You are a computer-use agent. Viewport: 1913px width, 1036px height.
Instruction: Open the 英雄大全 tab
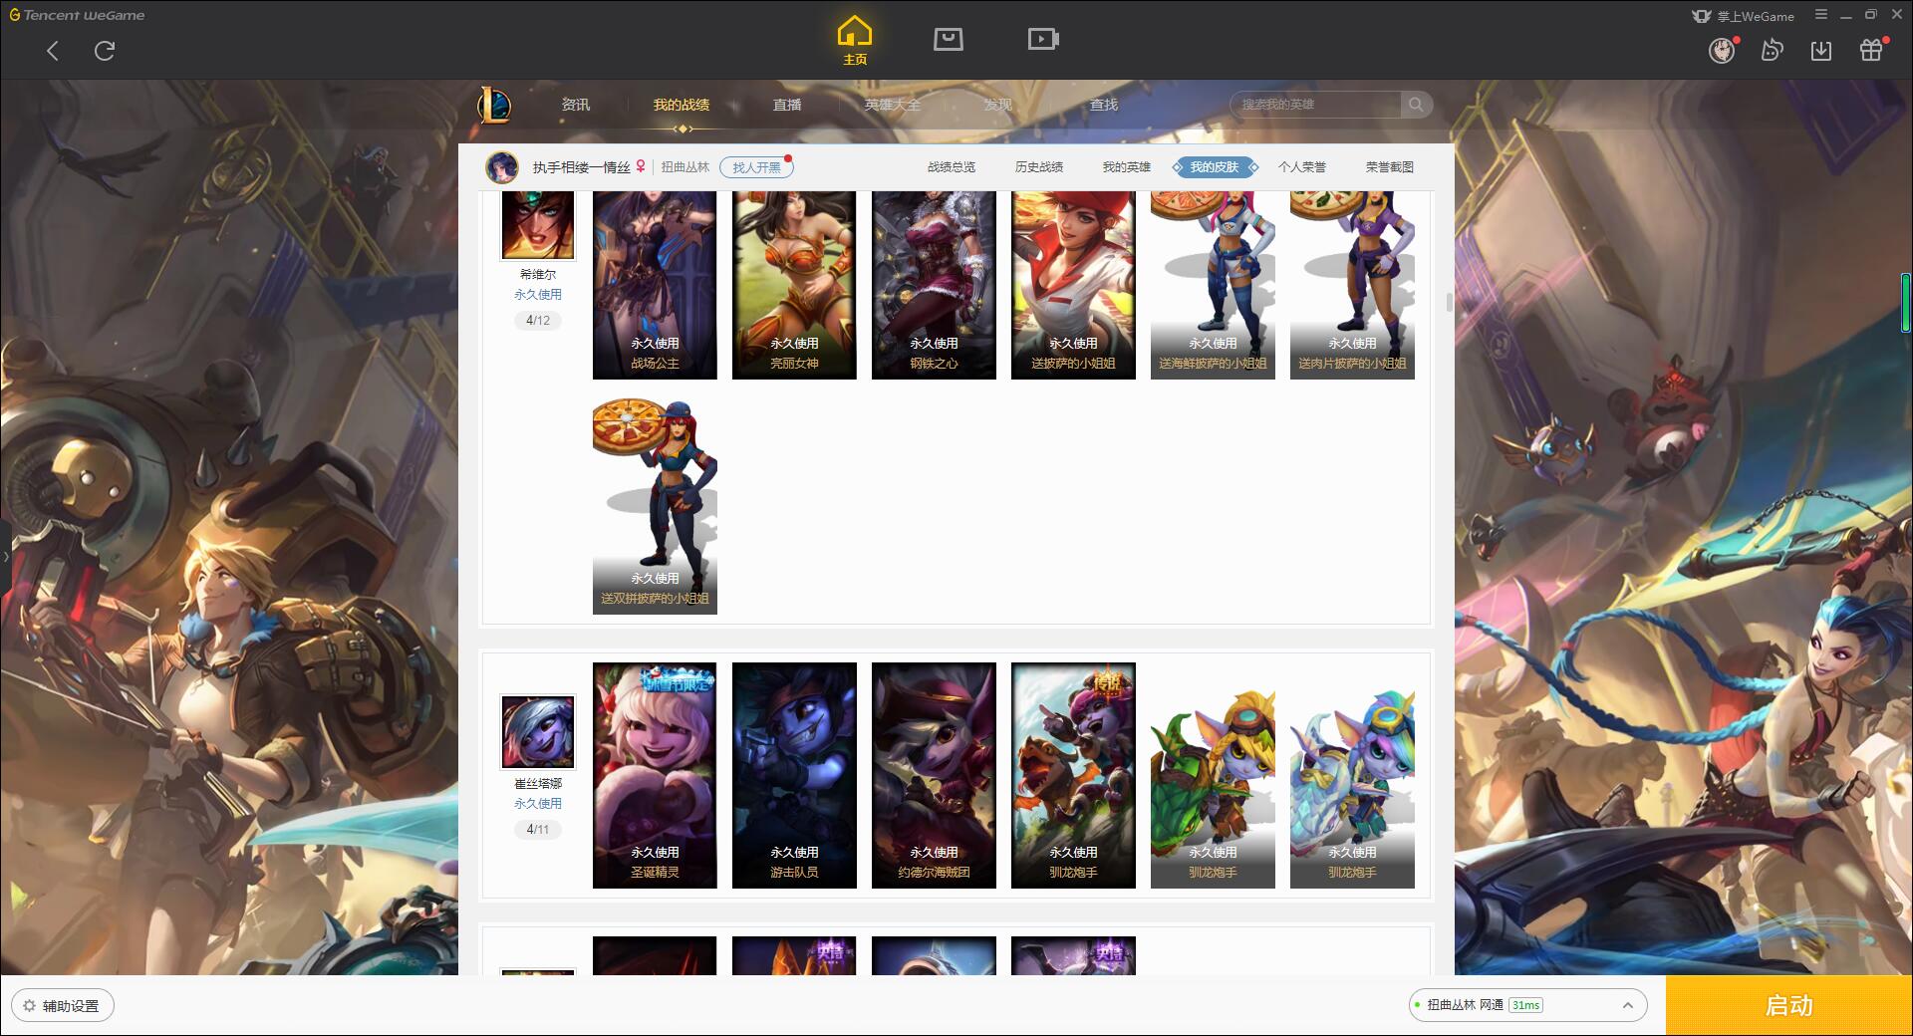[x=893, y=105]
